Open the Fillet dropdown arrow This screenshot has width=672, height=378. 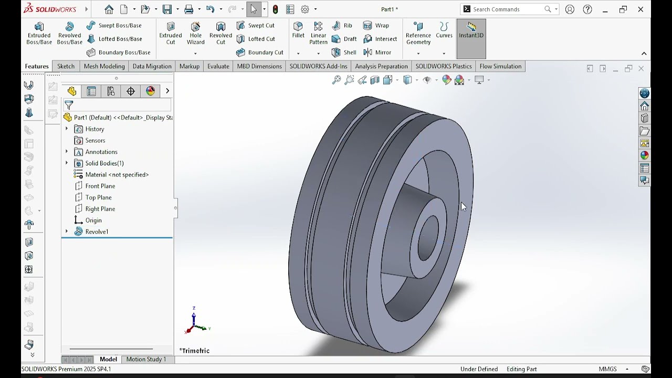[x=298, y=54]
